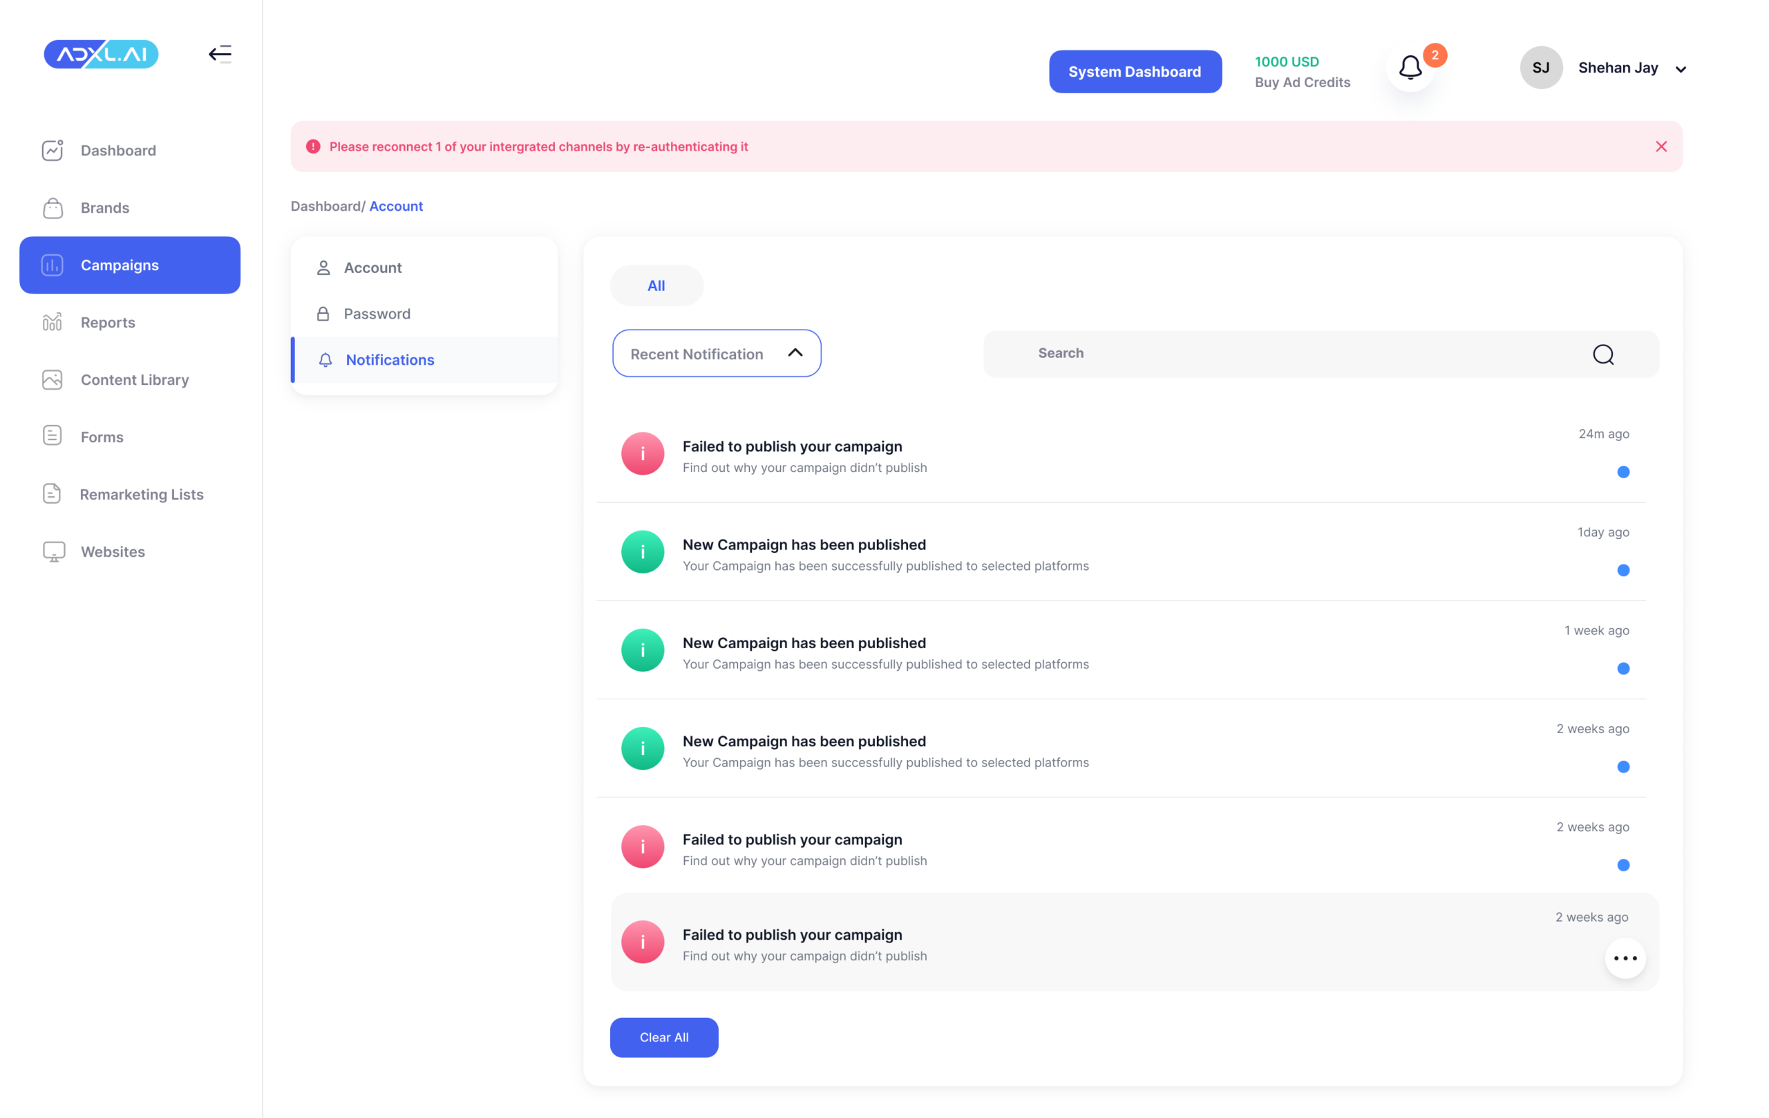Viewport: 1769px width, 1118px height.
Task: Open the System Dashboard button
Action: pos(1134,72)
